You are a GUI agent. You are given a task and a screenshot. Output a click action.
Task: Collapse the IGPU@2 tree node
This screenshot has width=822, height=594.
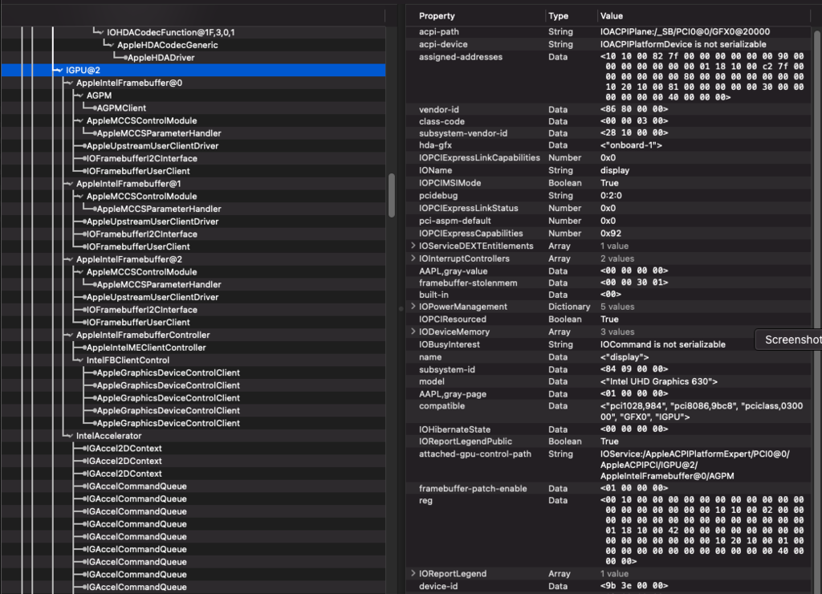59,71
